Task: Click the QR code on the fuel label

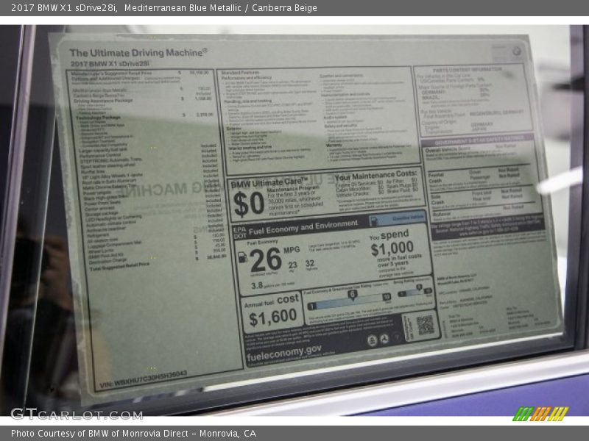Action: click(x=425, y=325)
